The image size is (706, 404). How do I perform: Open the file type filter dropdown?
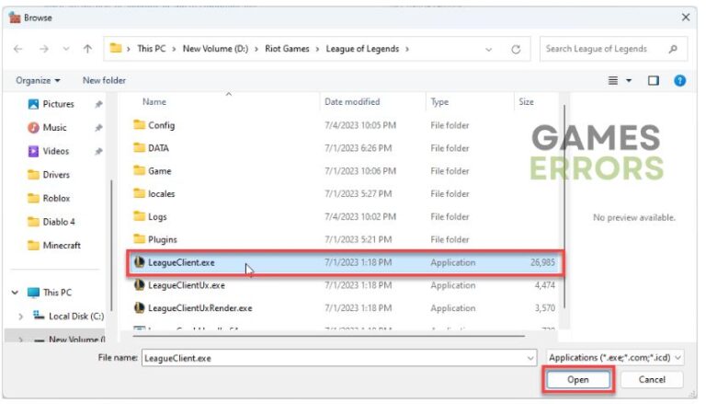click(x=614, y=357)
